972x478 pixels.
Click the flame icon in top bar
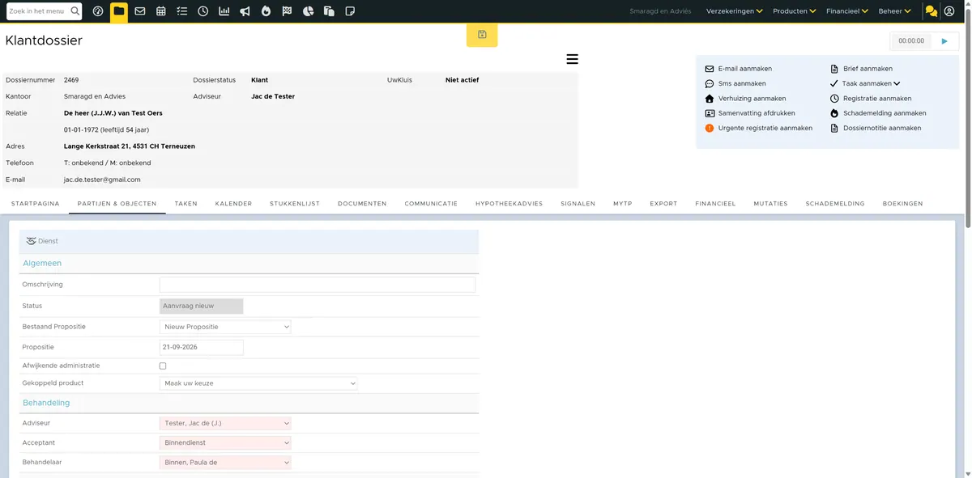tap(266, 11)
